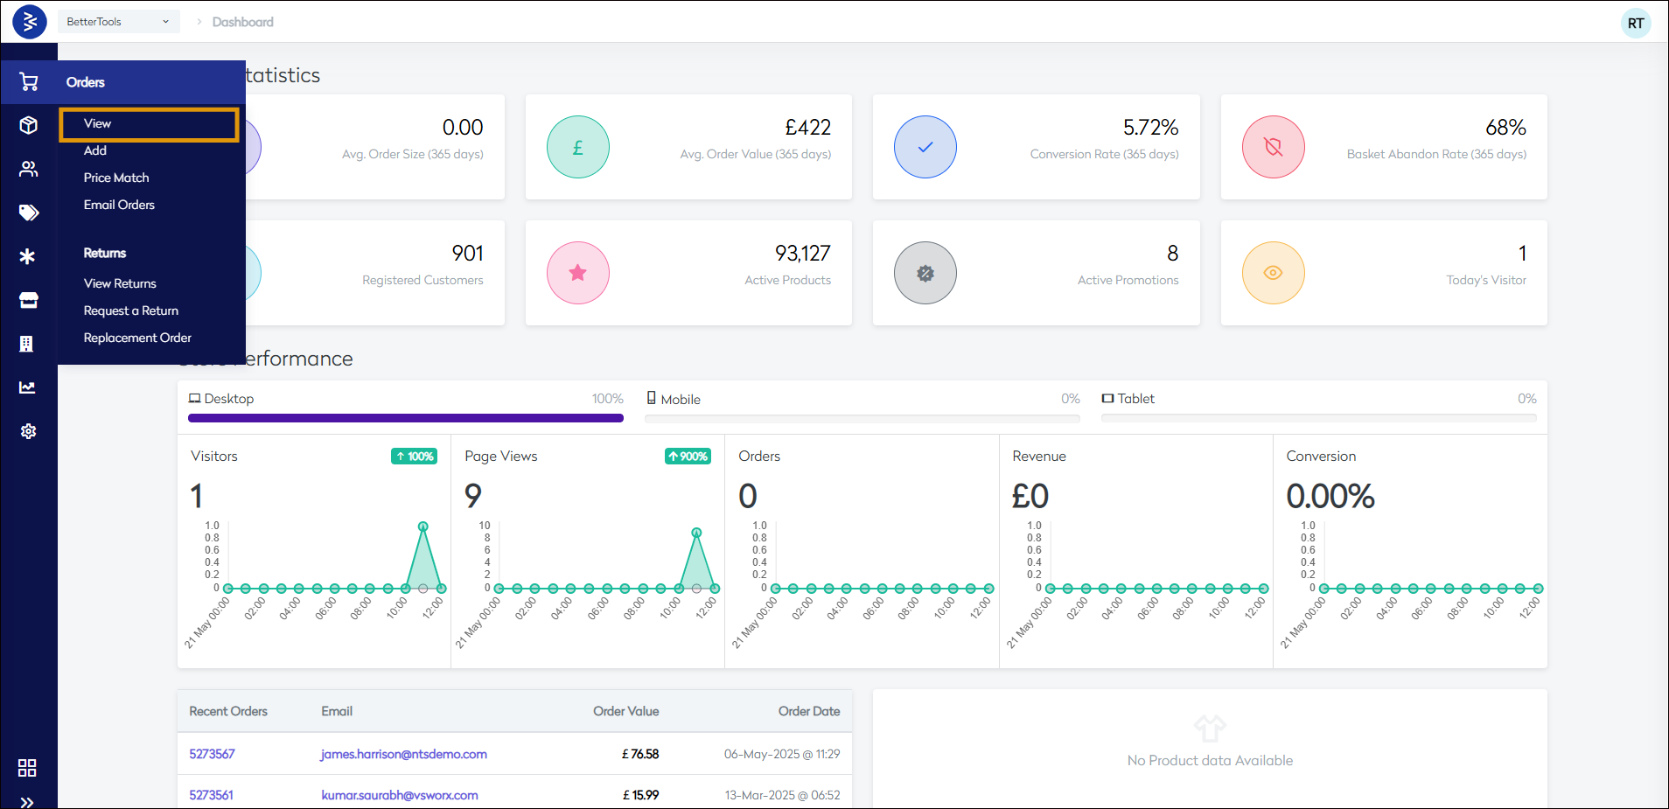Click the price tags icon in sidebar
The image size is (1669, 809).
coord(29,213)
